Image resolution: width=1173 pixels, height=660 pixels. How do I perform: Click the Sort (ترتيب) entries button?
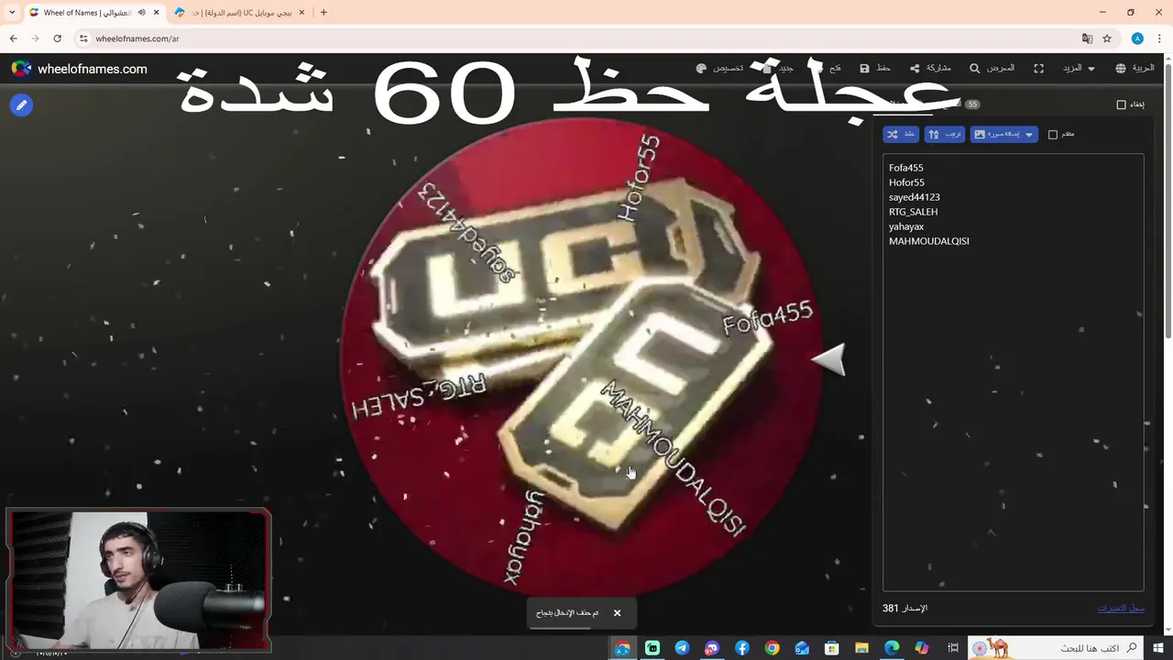[945, 135]
